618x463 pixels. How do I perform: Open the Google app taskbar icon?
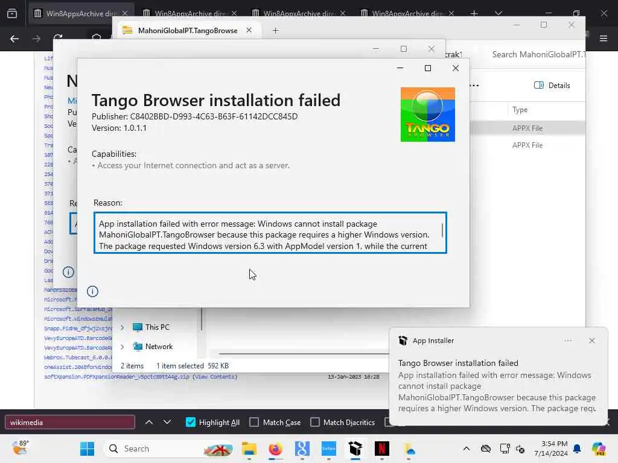click(302, 449)
